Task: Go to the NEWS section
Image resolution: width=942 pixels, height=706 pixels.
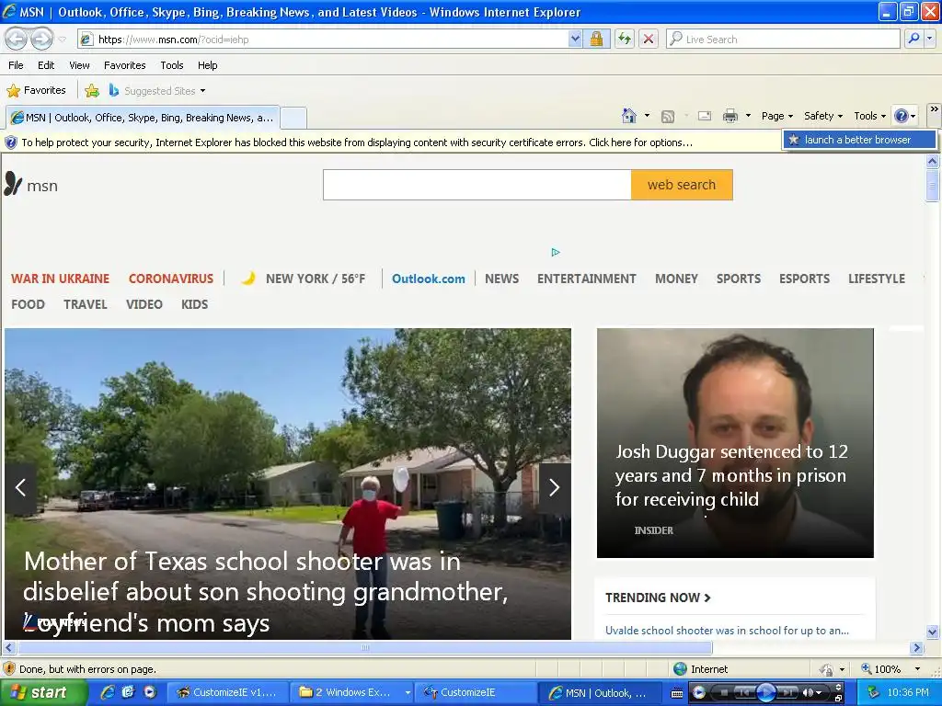Action: [501, 279]
